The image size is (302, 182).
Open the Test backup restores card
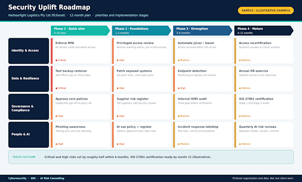80,79
